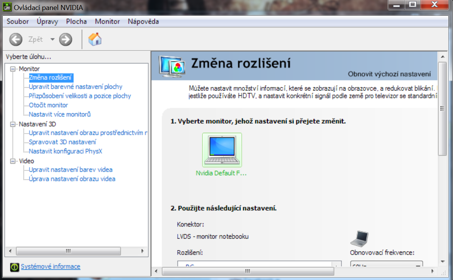Click the small laptop icon beside Konektor

359,239
